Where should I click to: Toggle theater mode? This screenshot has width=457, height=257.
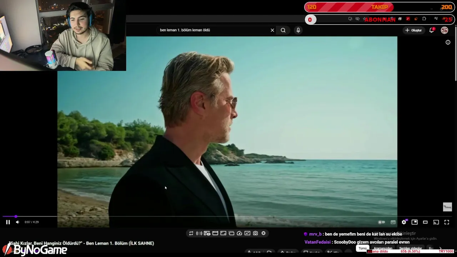click(425, 222)
